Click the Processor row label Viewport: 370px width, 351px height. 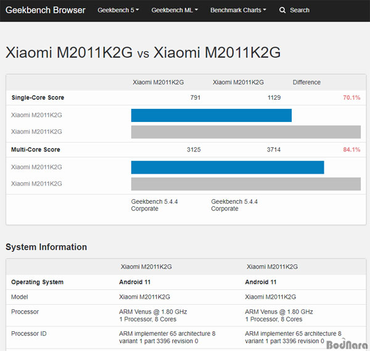pyautogui.click(x=25, y=312)
